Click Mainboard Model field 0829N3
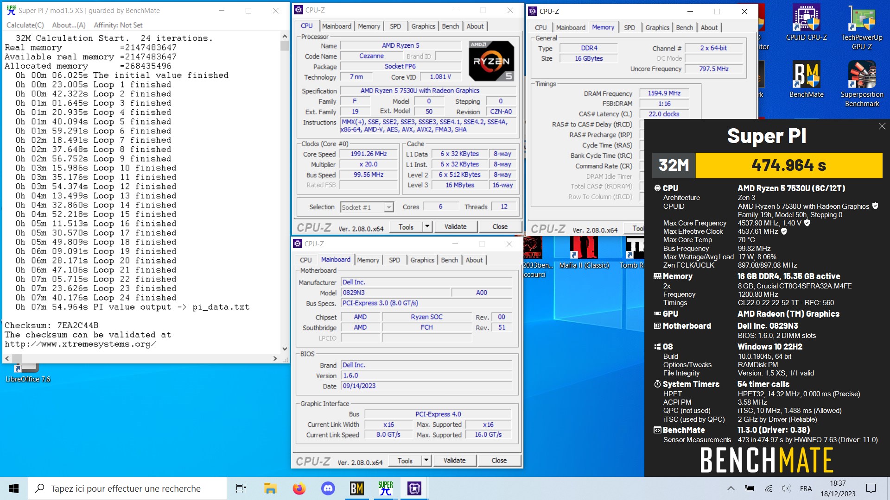 coord(395,293)
